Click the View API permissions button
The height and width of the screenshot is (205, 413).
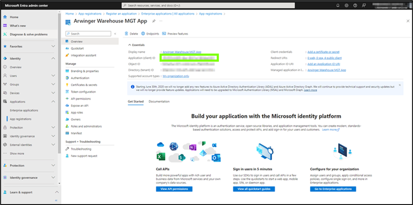coord(174,189)
